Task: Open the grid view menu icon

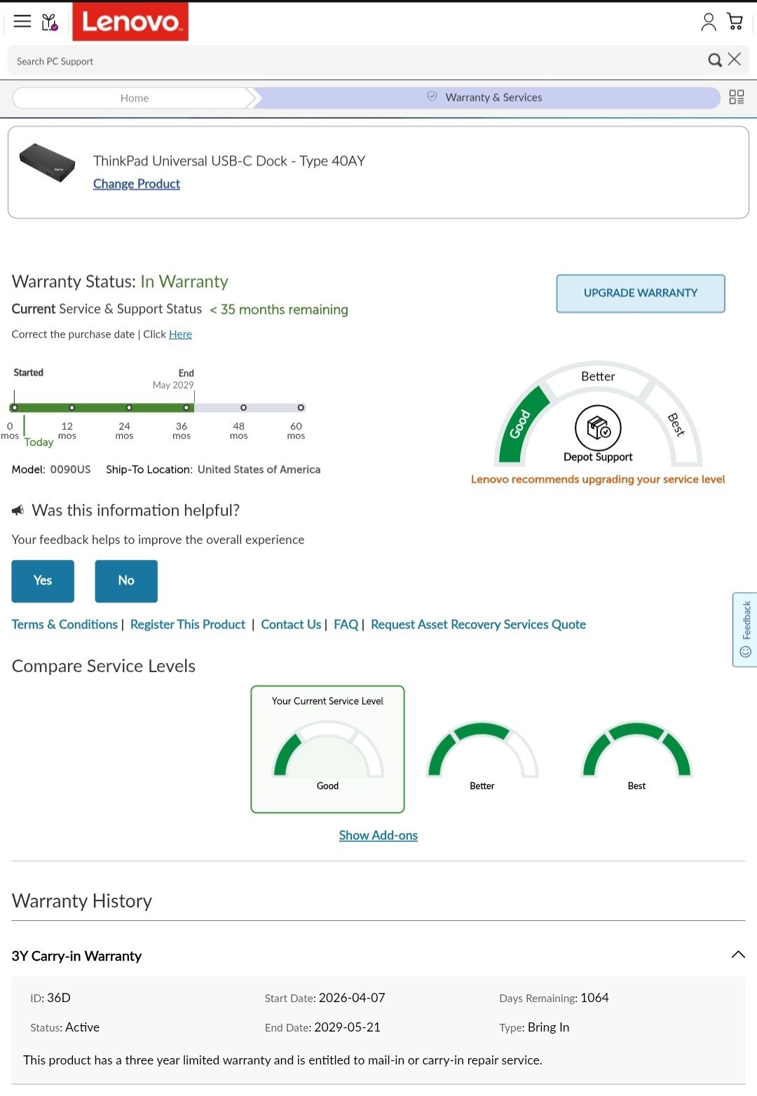Action: [x=737, y=97]
